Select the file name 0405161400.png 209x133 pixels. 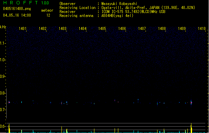[x=17, y=9]
